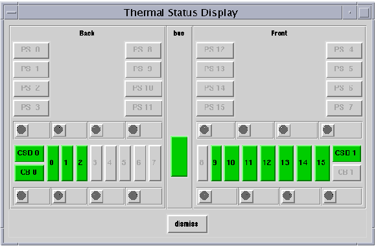376x246 pixels.
Task: Choose the gray board slot 5
Action: click(125, 163)
